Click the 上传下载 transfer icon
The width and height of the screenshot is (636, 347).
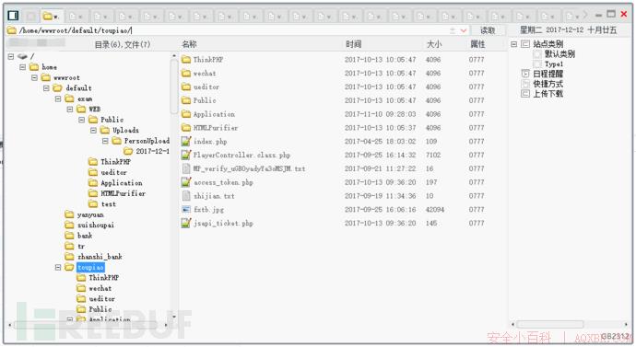click(x=525, y=94)
